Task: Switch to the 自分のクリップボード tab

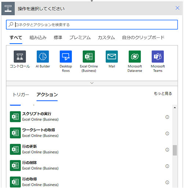Action: pos(143,37)
